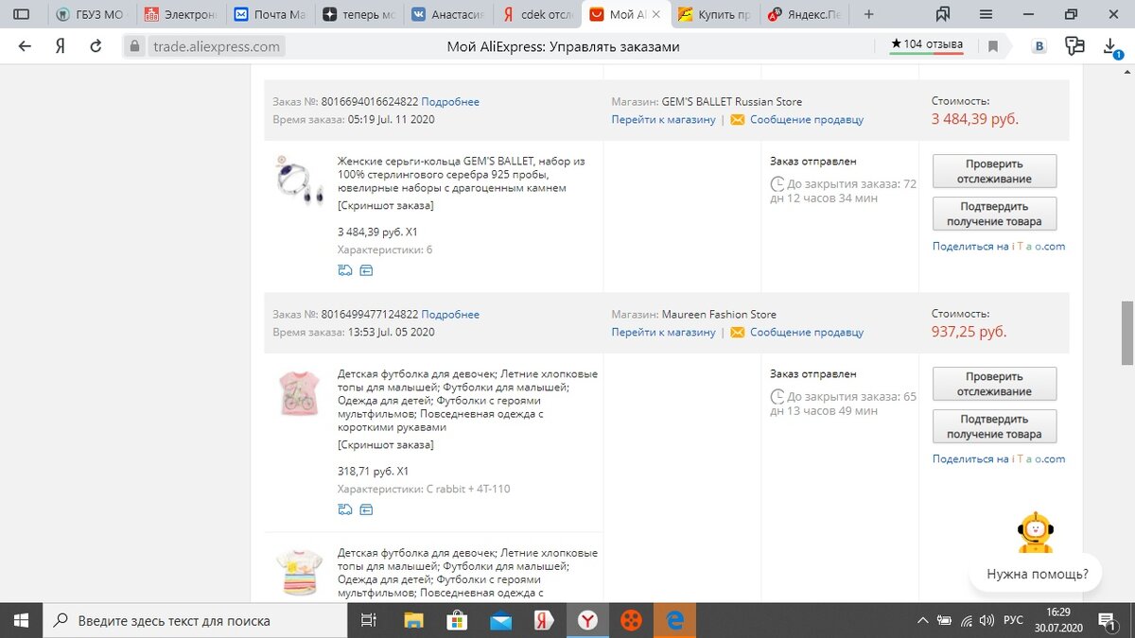The image size is (1135, 638).
Task: Switch to the Яндекс tab
Action: 805,14
